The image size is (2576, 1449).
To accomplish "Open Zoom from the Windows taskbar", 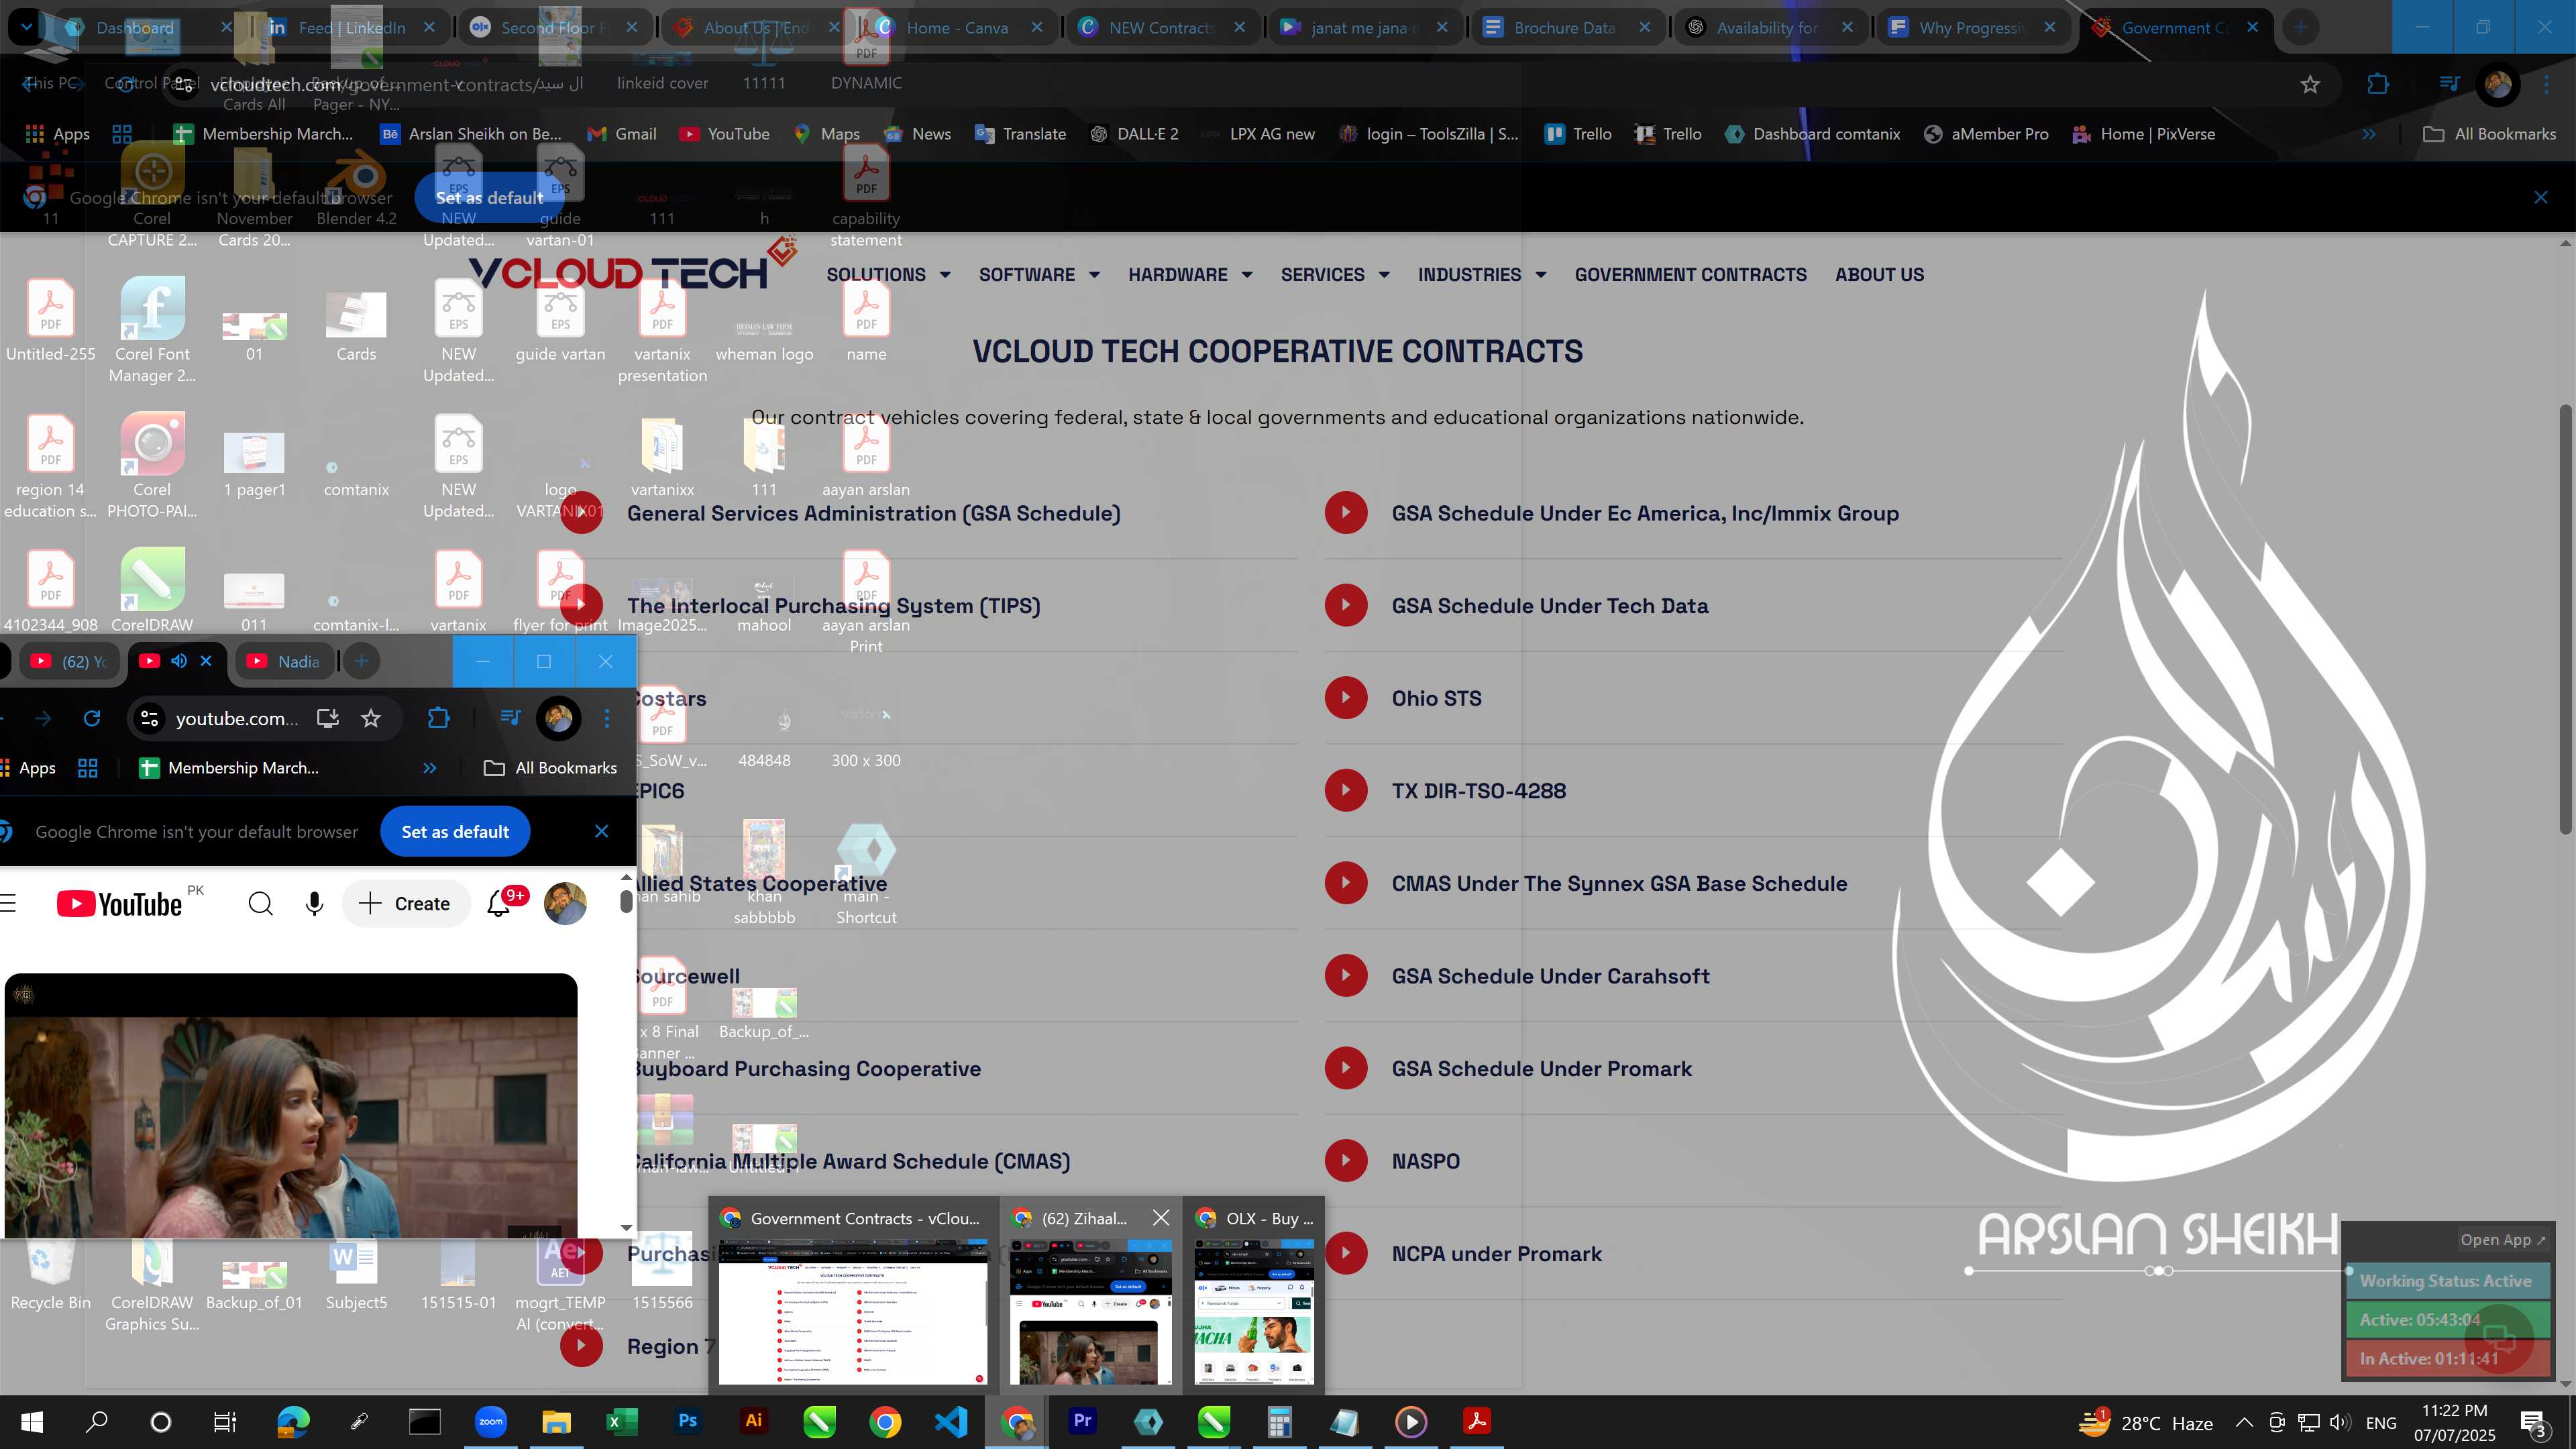I will point(491,1422).
